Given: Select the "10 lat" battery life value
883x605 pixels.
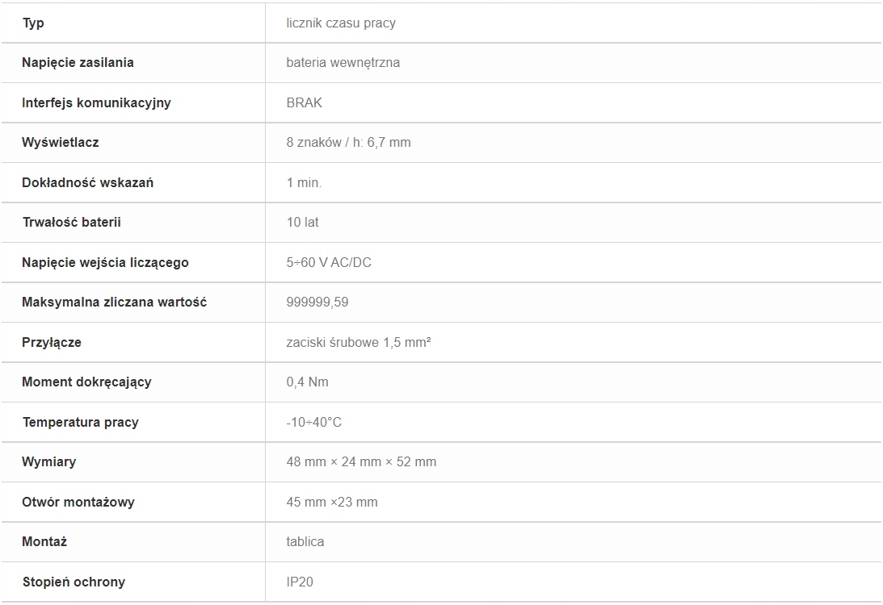Looking at the screenshot, I should tap(302, 222).
